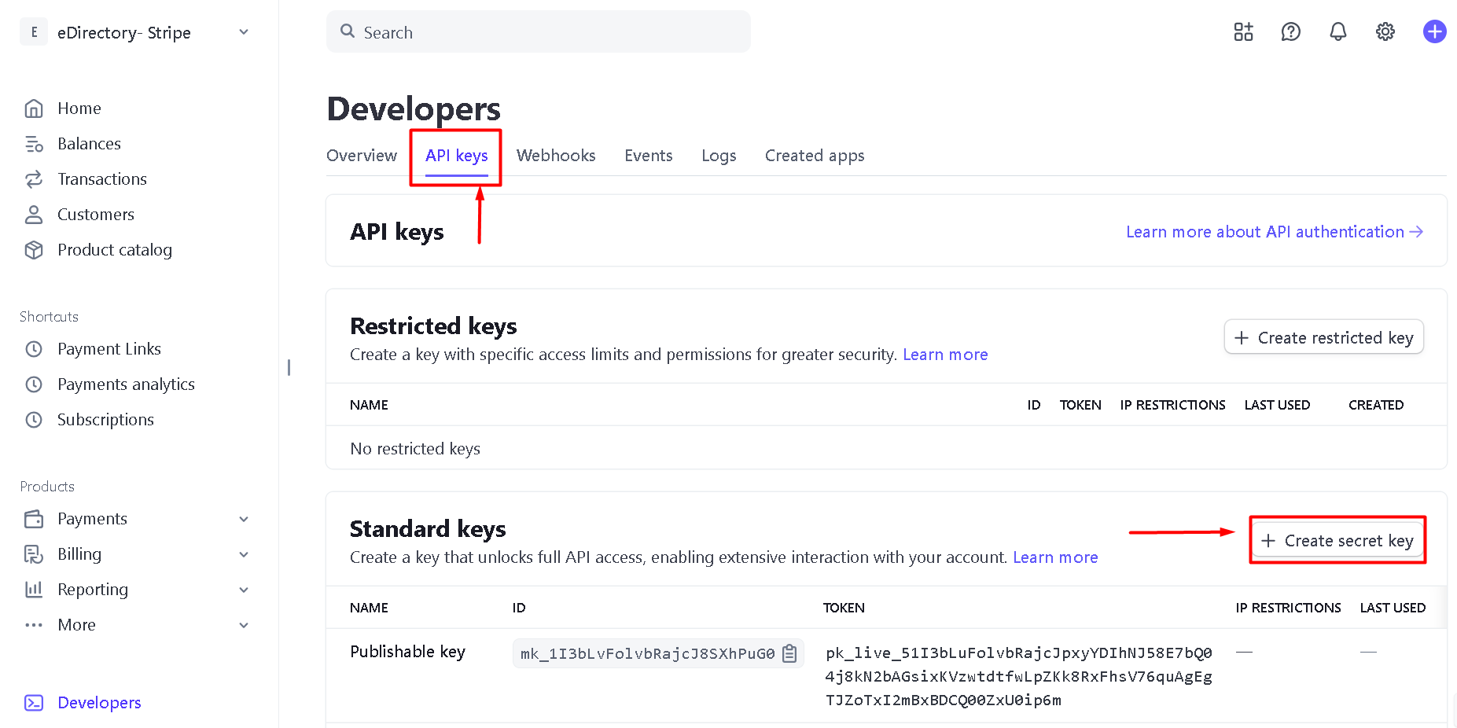Open the Logs tab
This screenshot has height=728, width=1457.
[x=719, y=156]
